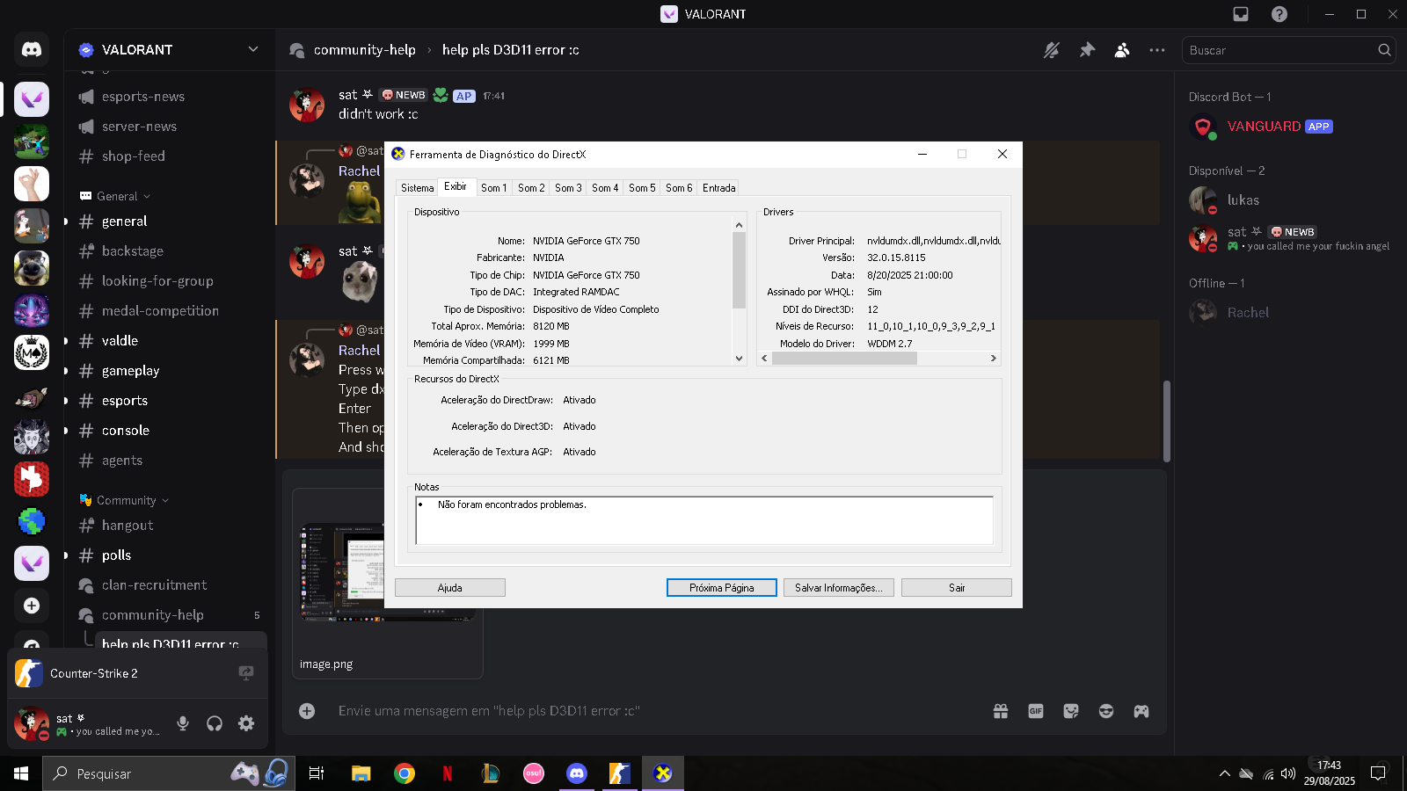Screen dimensions: 1407x791
Task: Open the crowned M logo server
Action: [x=32, y=352]
